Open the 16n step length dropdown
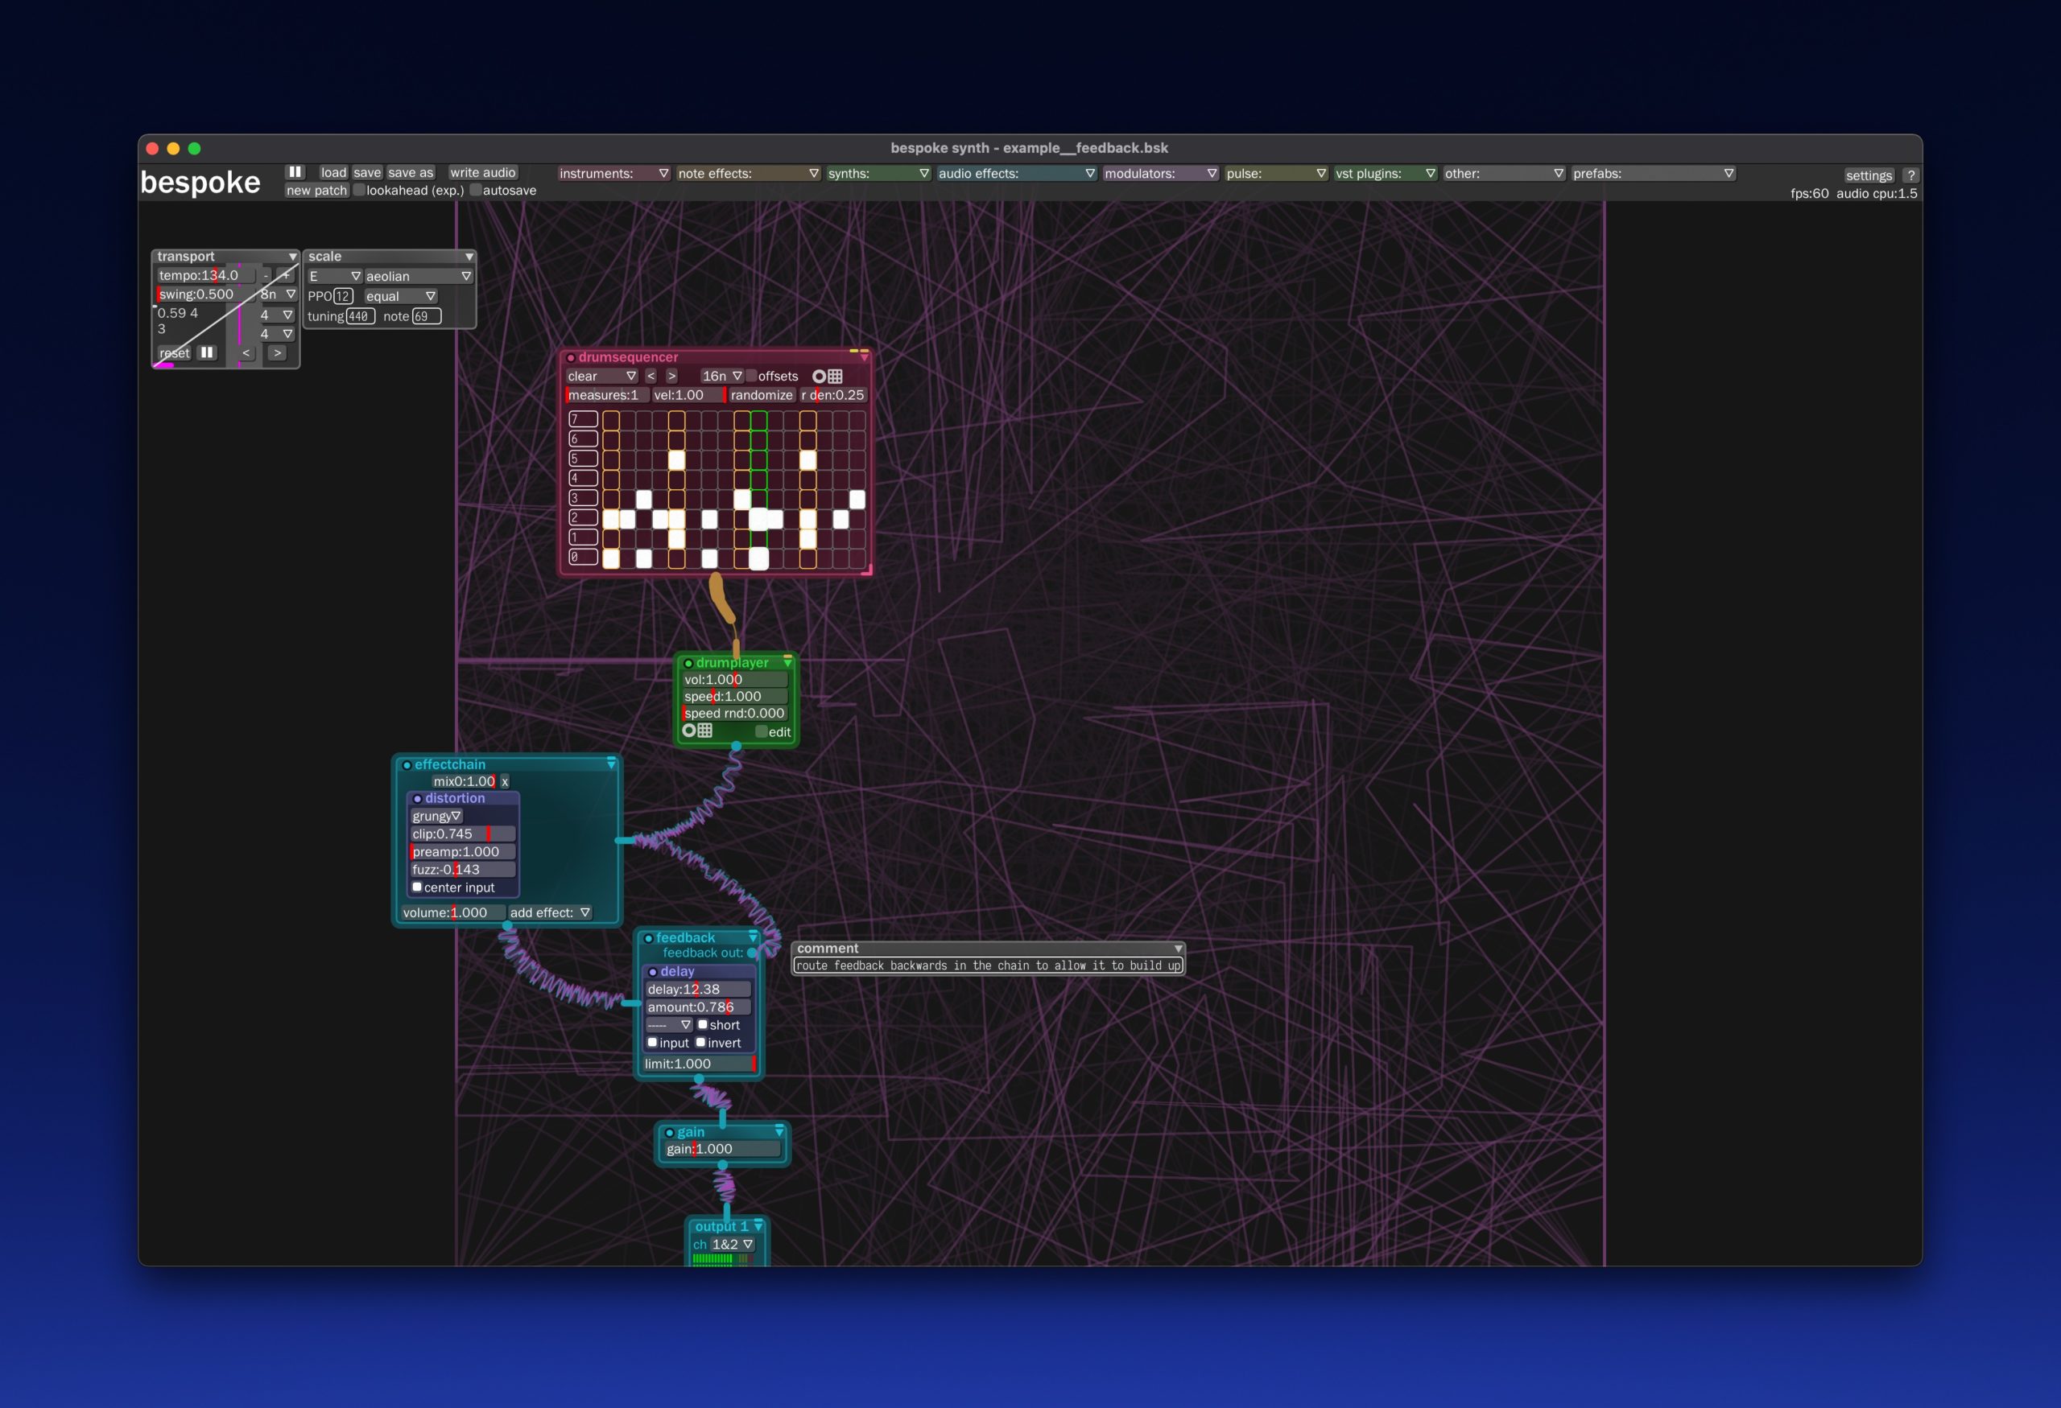This screenshot has height=1408, width=2061. [722, 376]
